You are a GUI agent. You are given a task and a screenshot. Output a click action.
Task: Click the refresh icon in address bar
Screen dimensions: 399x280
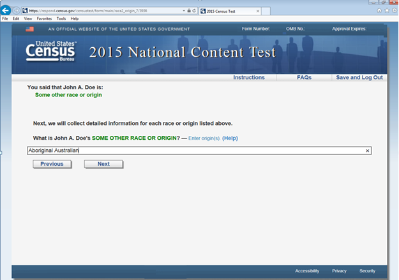point(194,11)
